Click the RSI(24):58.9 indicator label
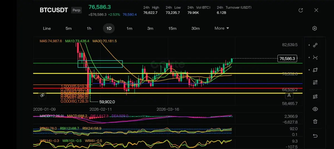 click(91, 128)
